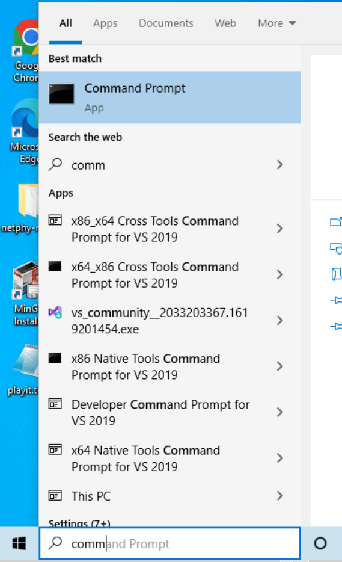This screenshot has height=562, width=342.
Task: Open the Command Prompt best match icon
Action: [61, 94]
